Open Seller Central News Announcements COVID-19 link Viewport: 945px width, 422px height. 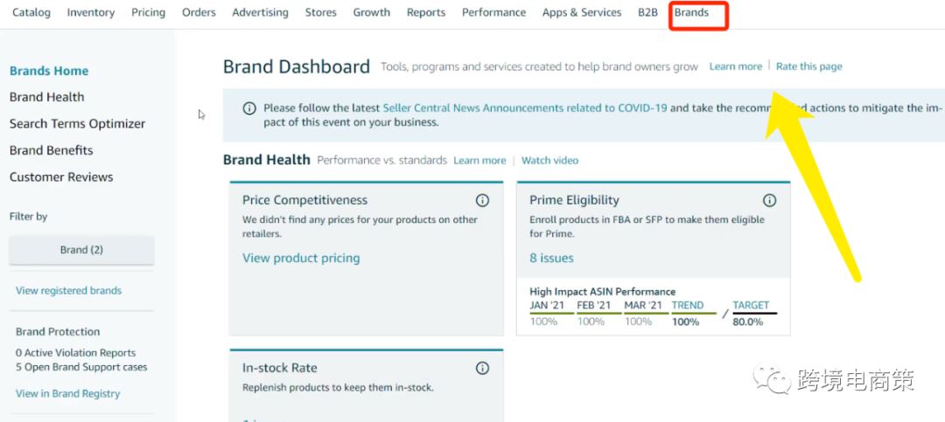pos(525,108)
